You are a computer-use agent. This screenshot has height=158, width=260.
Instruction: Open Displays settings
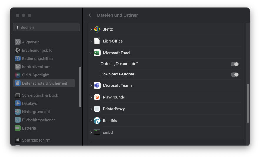(44, 103)
